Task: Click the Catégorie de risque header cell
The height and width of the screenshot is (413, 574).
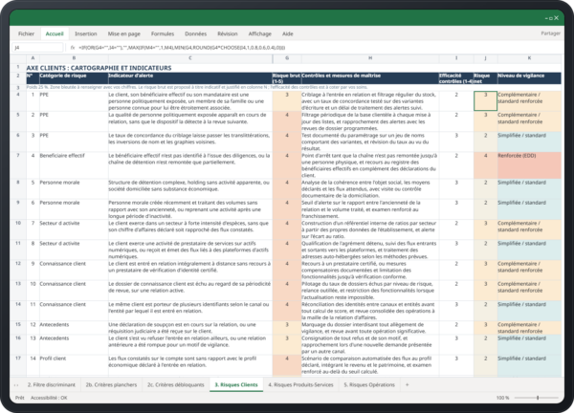Action: point(74,78)
